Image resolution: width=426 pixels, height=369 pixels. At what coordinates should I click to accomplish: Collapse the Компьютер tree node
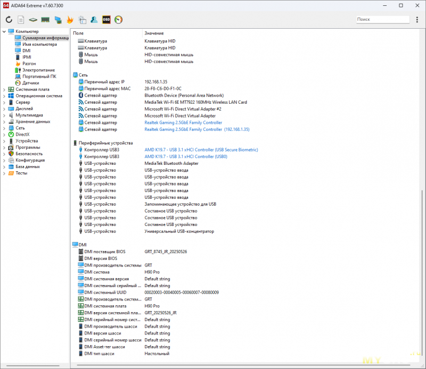[x=4, y=31]
